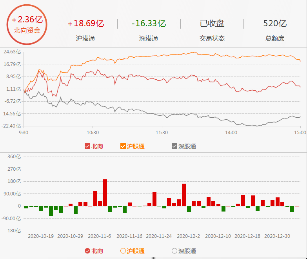Click the 9:30 time label
This screenshot has height=259, width=307.
pos(24,133)
